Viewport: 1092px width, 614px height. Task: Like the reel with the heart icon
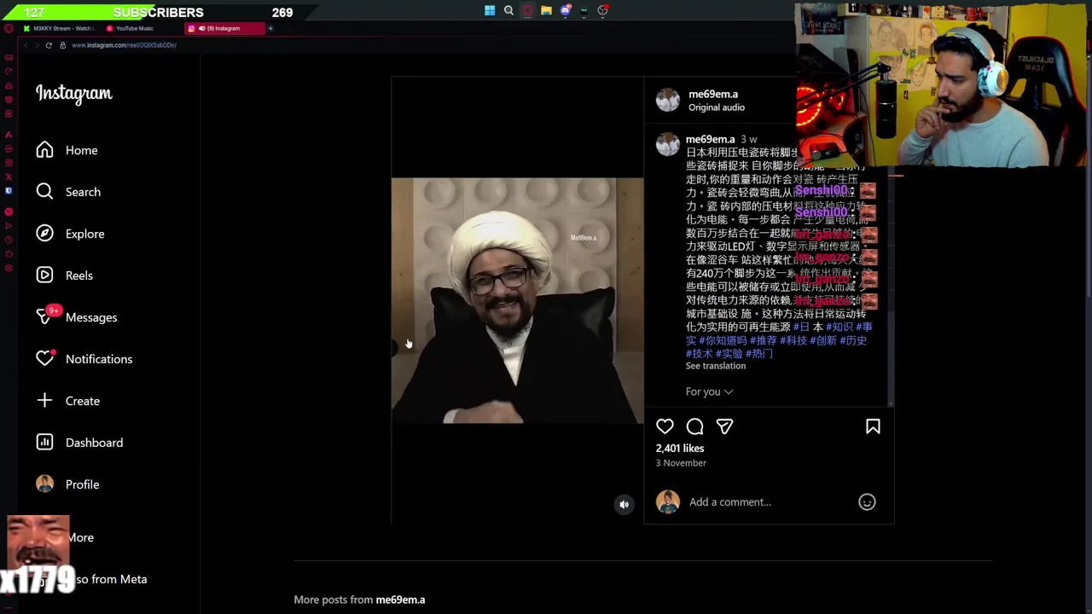tap(665, 426)
